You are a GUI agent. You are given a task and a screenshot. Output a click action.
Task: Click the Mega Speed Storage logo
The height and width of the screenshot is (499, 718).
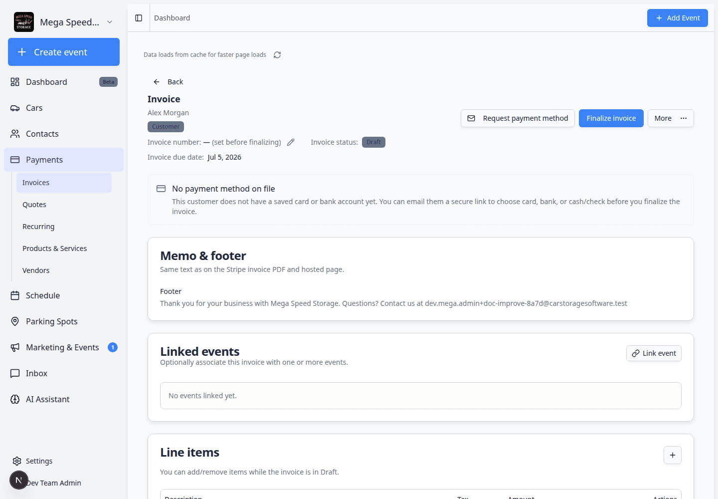click(24, 22)
